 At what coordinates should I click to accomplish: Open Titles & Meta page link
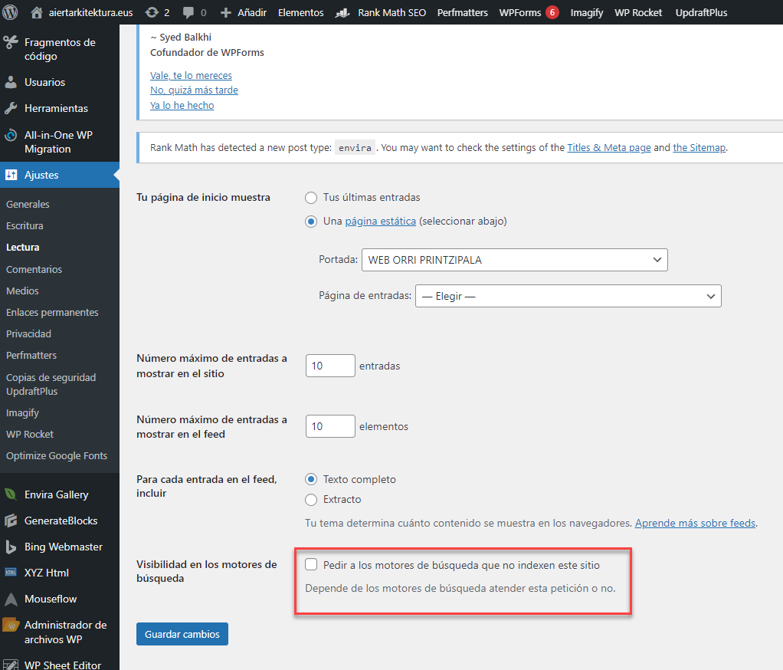click(609, 147)
